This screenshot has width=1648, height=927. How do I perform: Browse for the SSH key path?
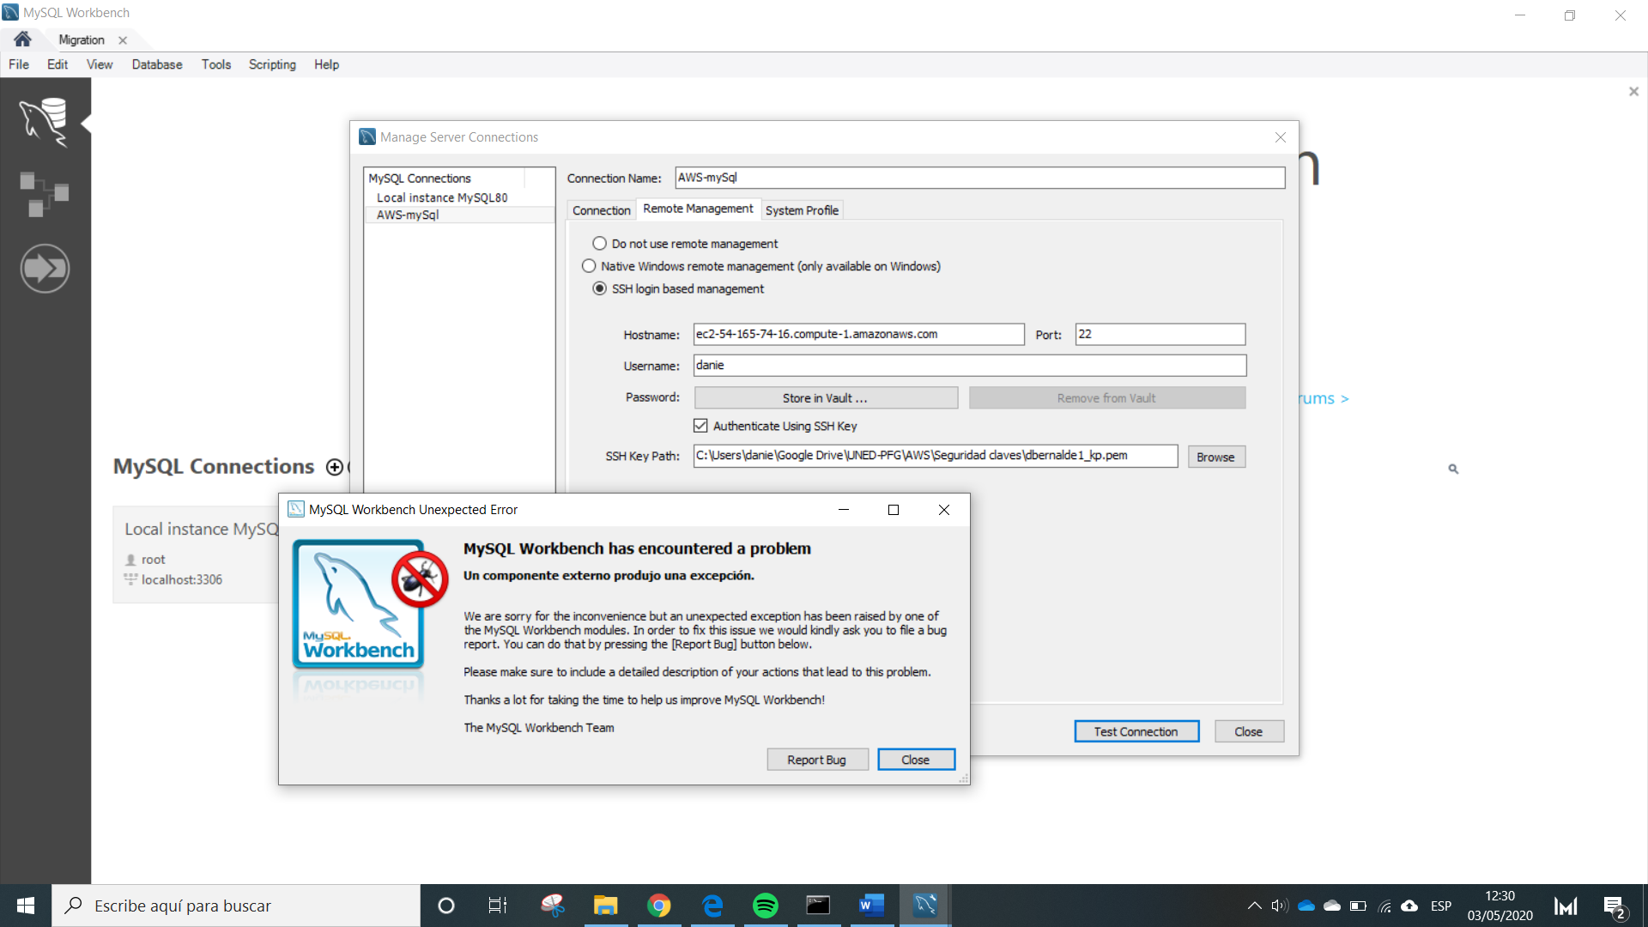1216,457
